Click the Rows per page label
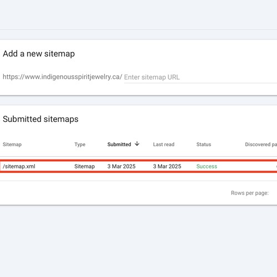This screenshot has height=277, width=277. (250, 193)
